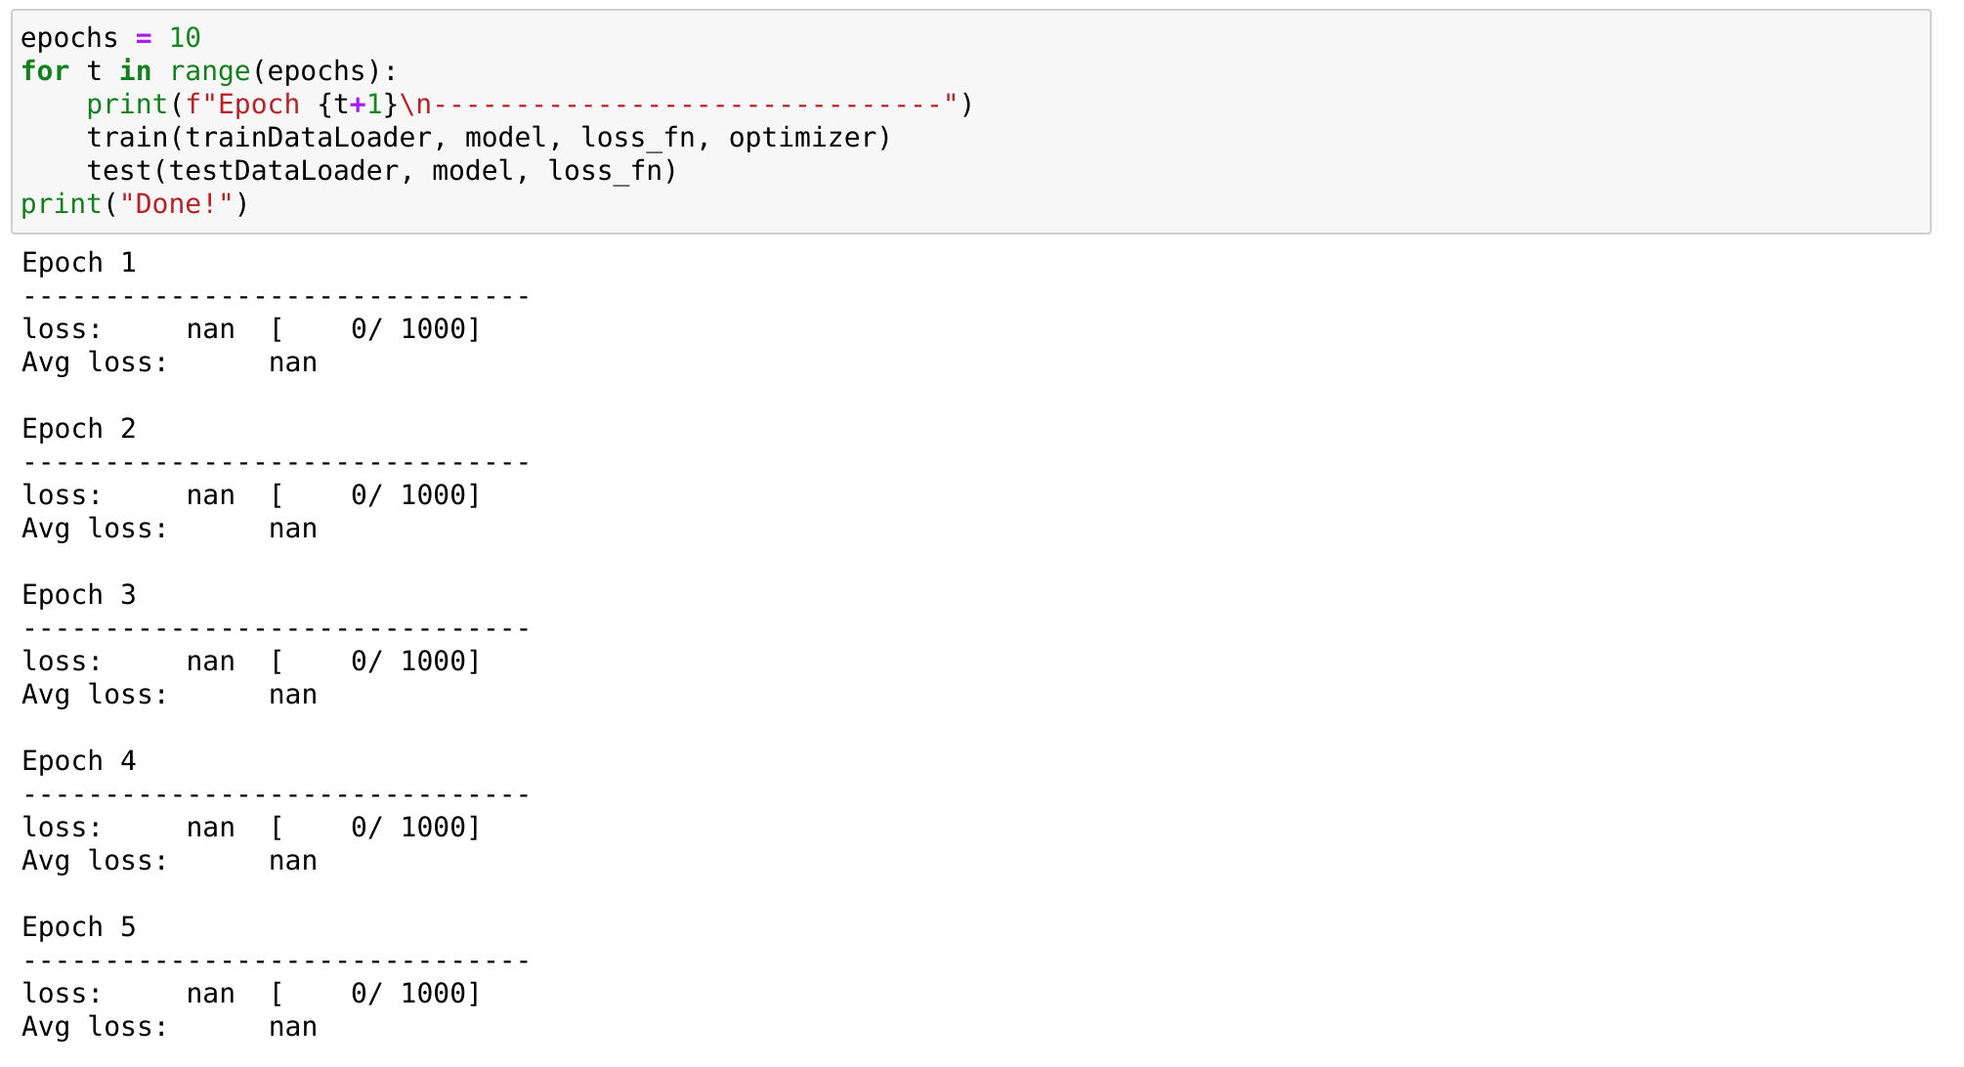Click the Epoch 5 output heading
Viewport: 1964px width, 1067px height.
coord(78,927)
